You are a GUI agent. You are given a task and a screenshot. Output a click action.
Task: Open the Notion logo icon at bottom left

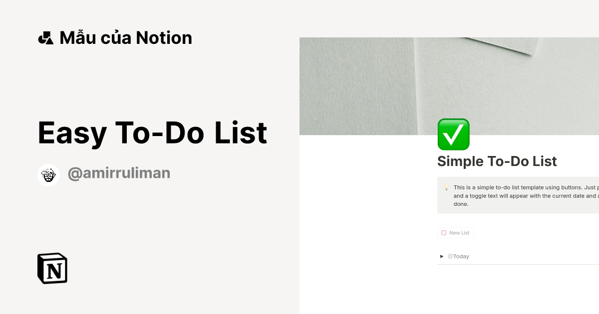pos(52,268)
